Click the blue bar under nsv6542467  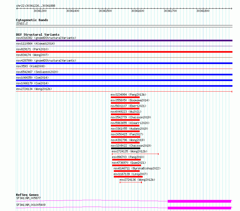[x=124, y=75]
